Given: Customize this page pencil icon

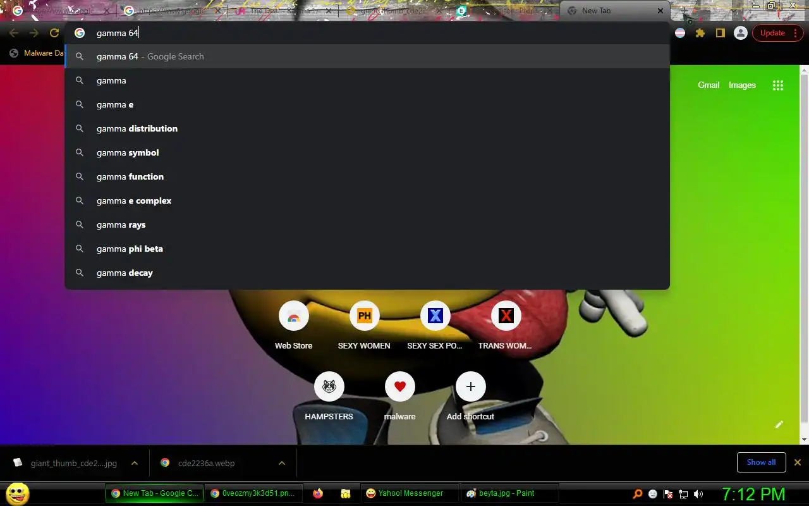Looking at the screenshot, I should tap(779, 424).
